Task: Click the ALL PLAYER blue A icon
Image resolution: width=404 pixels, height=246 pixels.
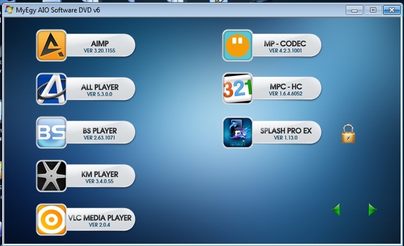Action: click(x=51, y=89)
